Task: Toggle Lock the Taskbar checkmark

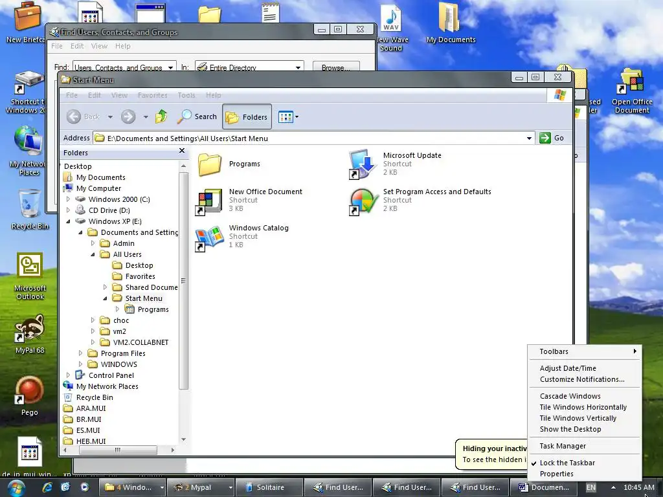Action: click(585, 463)
